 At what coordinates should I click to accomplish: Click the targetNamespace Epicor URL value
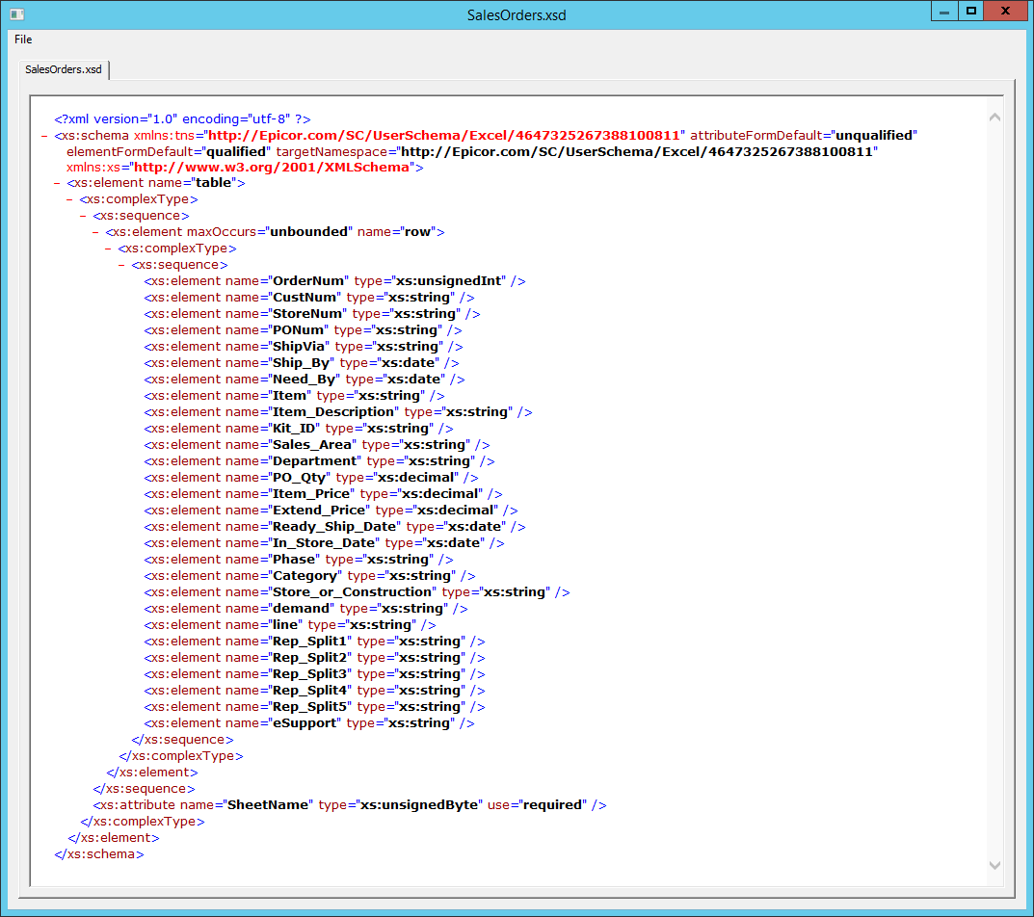(x=636, y=151)
